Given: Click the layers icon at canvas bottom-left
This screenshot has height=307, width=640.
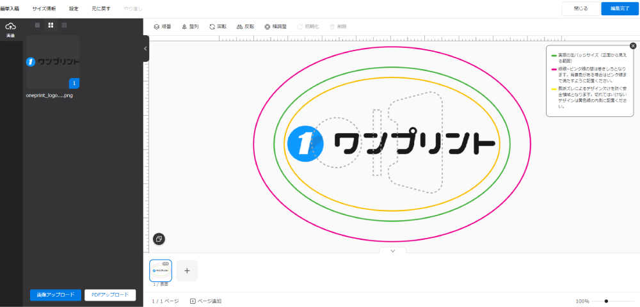Looking at the screenshot, I should 159,239.
